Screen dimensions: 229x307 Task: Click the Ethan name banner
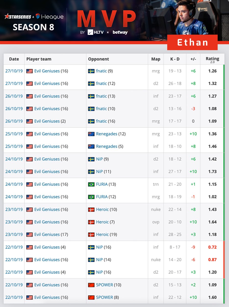(x=193, y=42)
